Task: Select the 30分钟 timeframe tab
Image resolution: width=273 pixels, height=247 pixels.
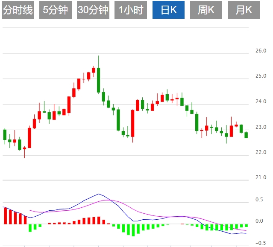Action: coord(93,10)
